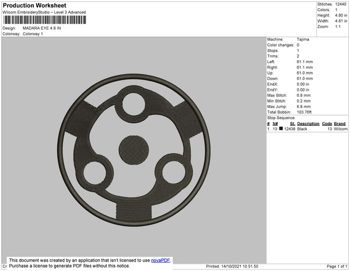Click the solid center circle of the design
350x271 pixels.
coord(134,151)
